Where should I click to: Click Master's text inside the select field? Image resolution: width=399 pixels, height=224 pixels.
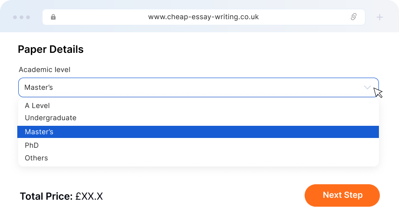(39, 87)
